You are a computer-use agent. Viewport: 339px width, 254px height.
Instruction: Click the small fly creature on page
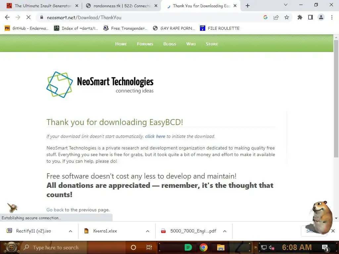[x=12, y=208]
